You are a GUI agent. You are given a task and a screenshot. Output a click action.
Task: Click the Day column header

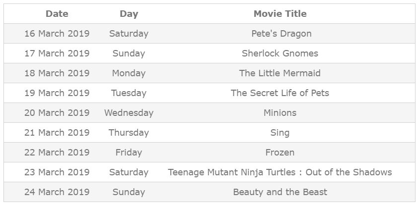tap(129, 14)
